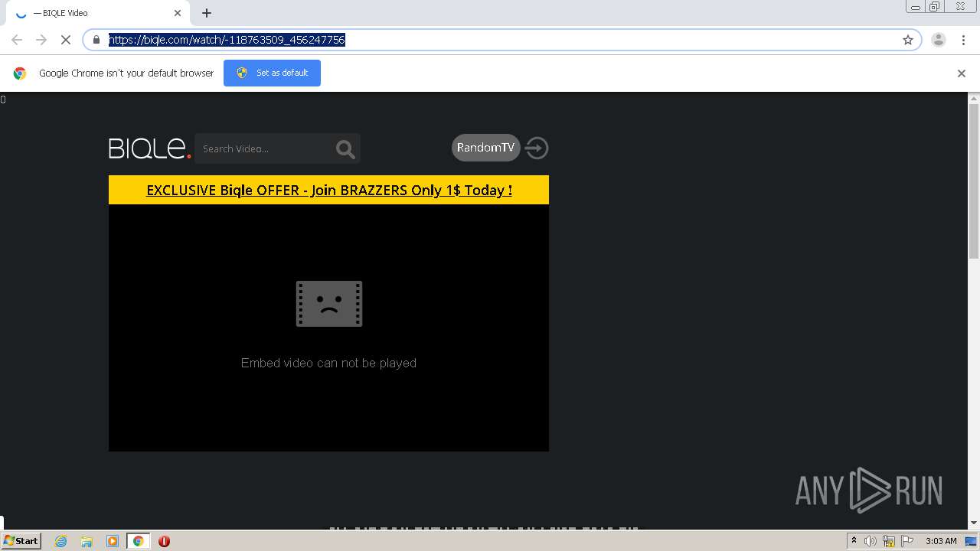Click the scrollbar up arrow
Screen dimensions: 980x551
(x=974, y=98)
